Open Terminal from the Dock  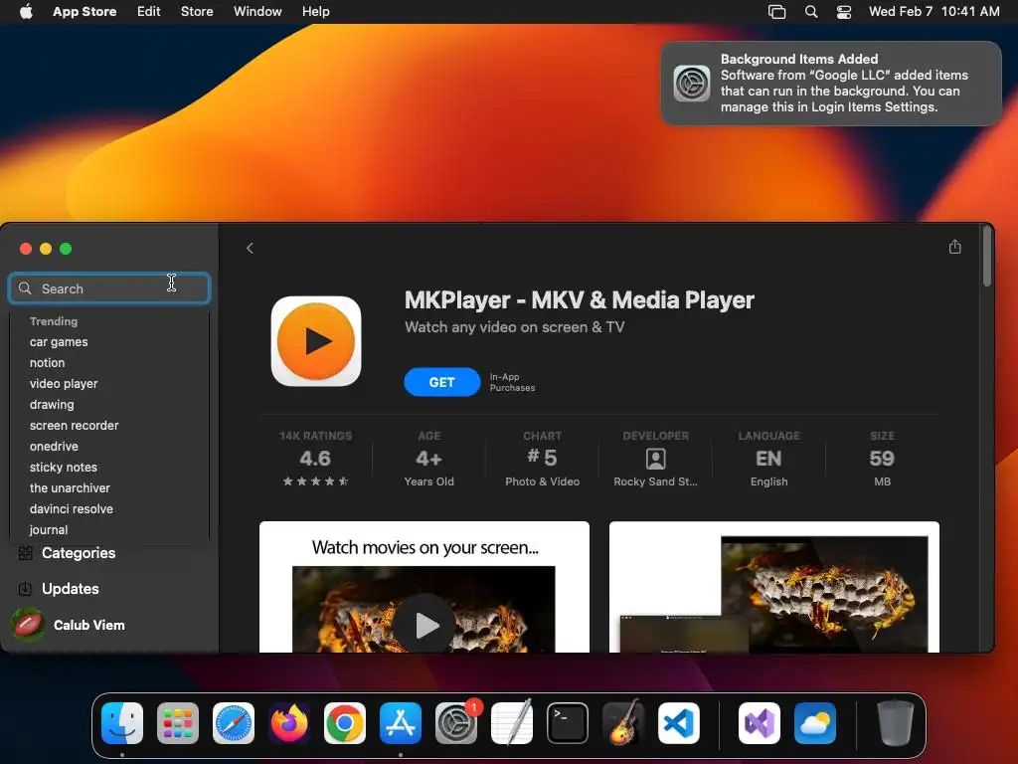click(568, 723)
